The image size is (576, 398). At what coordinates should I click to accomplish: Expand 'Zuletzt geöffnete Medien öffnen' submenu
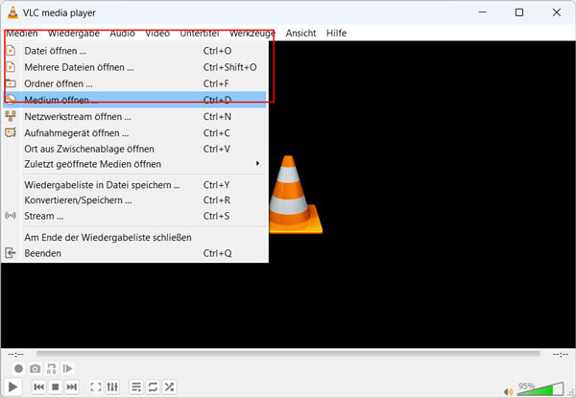pyautogui.click(x=134, y=164)
